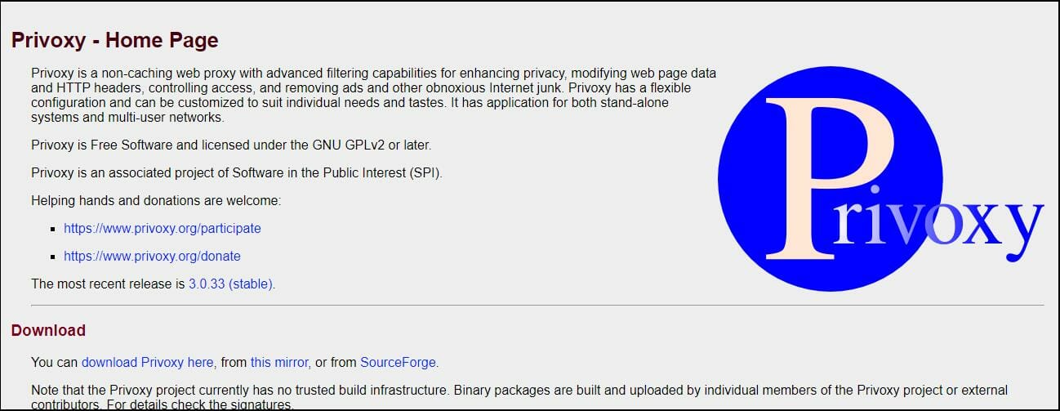This screenshot has height=411, width=1060.
Task: Open the privoxy.org/participate link
Action: [x=163, y=229]
